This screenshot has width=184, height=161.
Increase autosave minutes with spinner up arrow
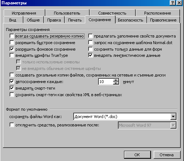116,80
